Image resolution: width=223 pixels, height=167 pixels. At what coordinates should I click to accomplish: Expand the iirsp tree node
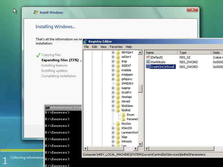(x=113, y=61)
